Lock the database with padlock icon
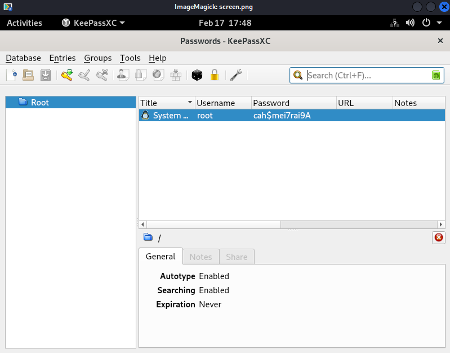 click(215, 76)
